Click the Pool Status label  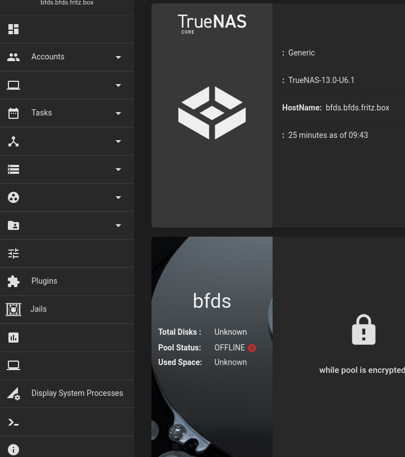pos(180,348)
